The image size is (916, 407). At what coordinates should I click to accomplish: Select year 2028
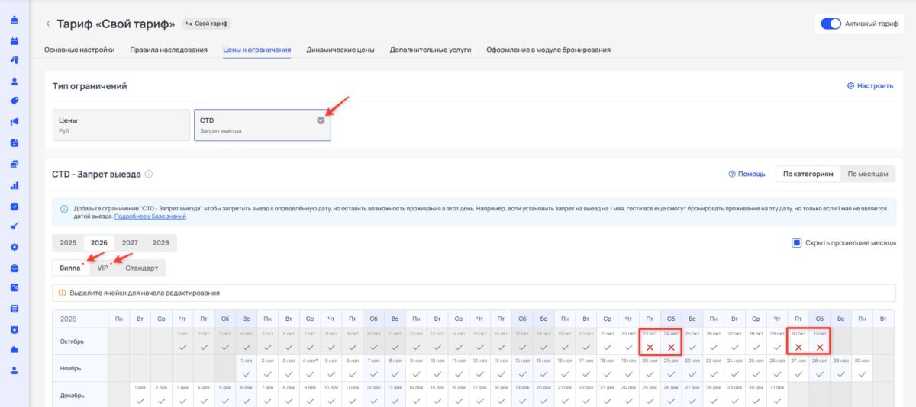(160, 242)
